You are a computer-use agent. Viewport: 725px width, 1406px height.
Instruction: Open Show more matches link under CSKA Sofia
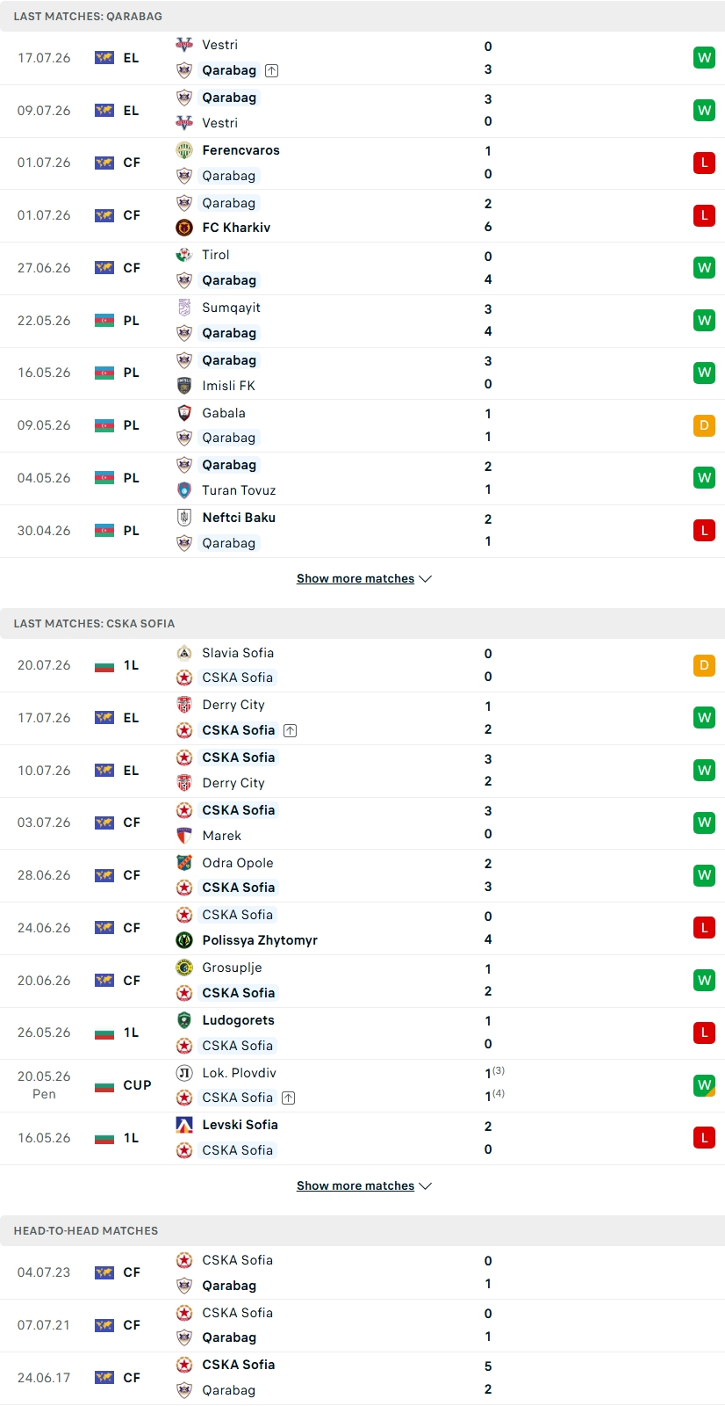click(x=355, y=1186)
